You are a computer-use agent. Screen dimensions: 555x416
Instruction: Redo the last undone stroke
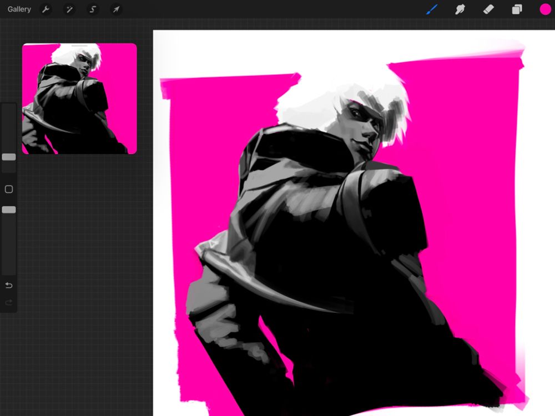coord(9,302)
